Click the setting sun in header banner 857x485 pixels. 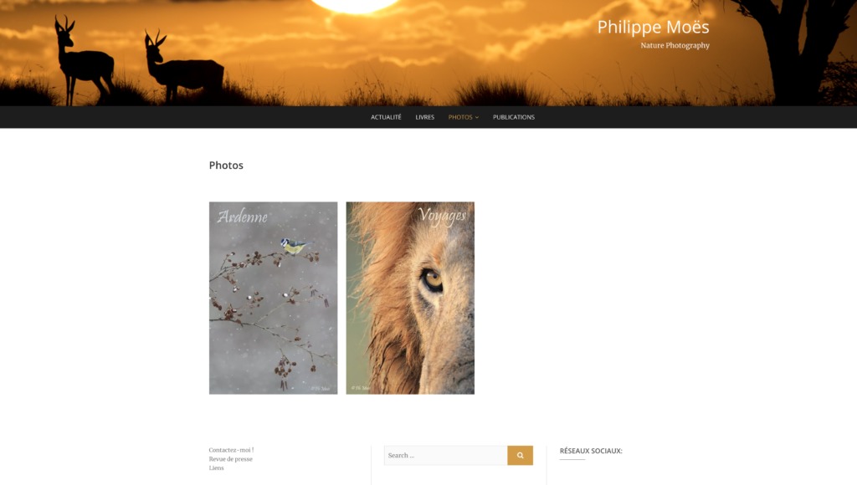tap(355, 6)
